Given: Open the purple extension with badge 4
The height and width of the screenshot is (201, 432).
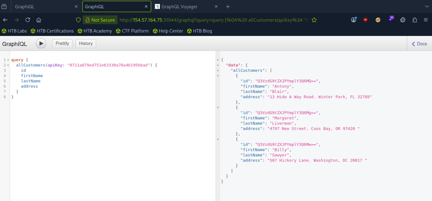Looking at the screenshot, I should coord(391,19).
